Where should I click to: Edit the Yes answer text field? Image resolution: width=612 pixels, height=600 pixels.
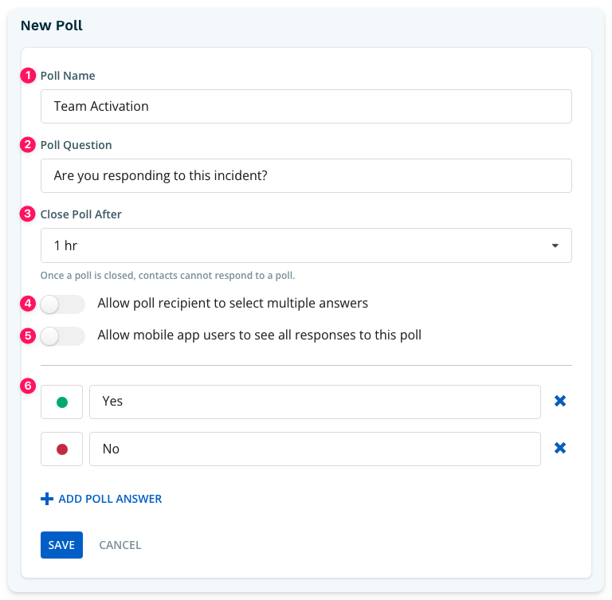(315, 402)
